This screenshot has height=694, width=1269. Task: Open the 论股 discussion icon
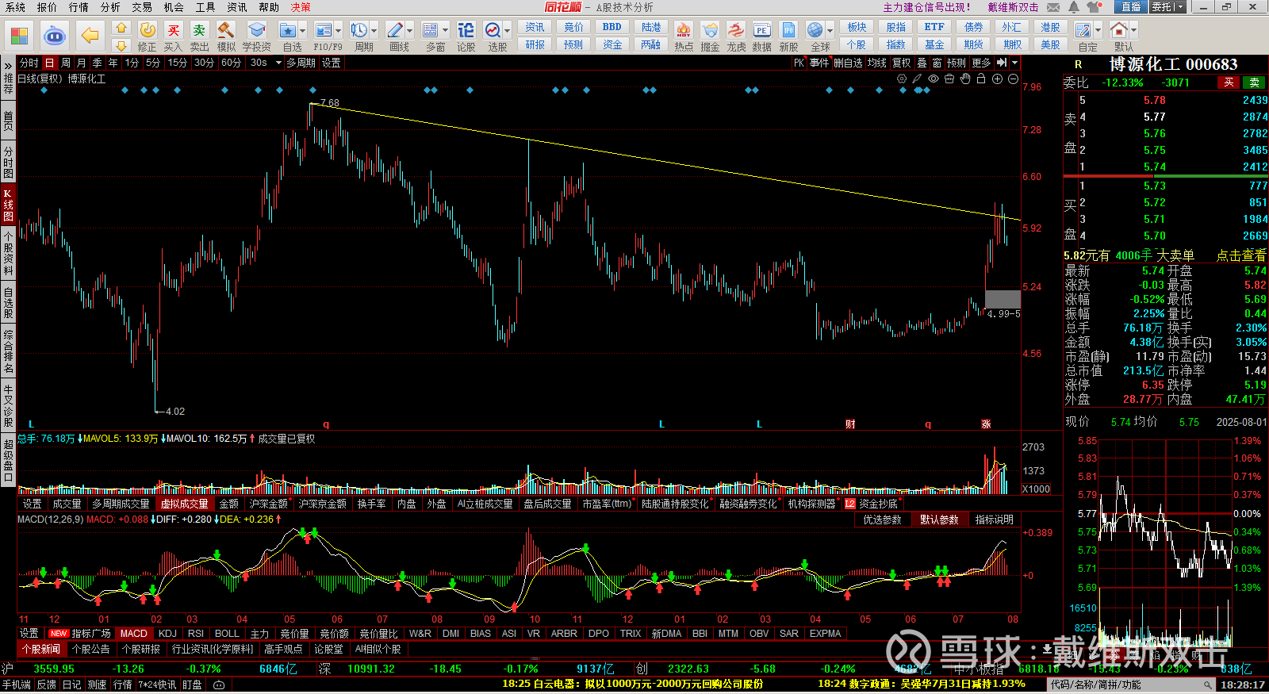pyautogui.click(x=466, y=30)
